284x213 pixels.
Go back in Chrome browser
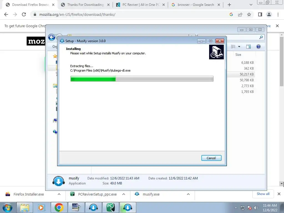click(6, 14)
